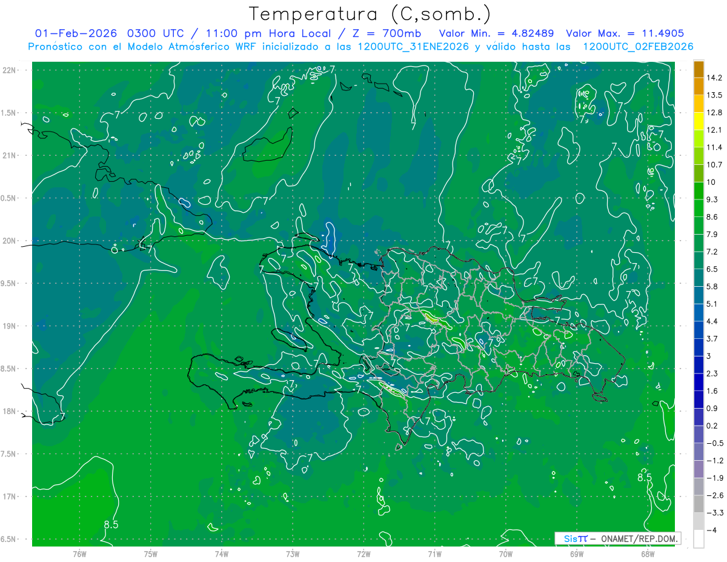Click the colorbar label '10.7'
Viewport: 727px width, 562px height.
[714, 165]
